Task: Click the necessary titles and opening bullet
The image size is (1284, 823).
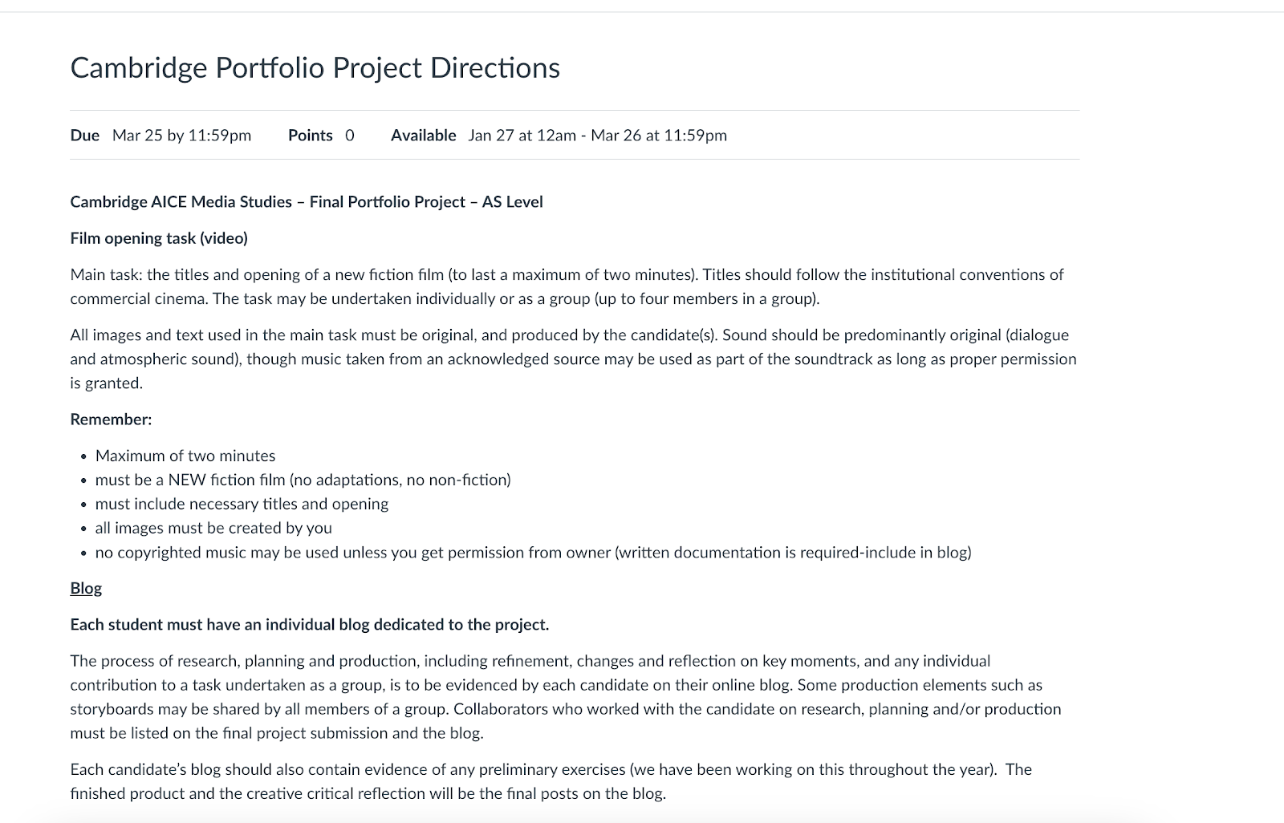Action: tap(242, 504)
